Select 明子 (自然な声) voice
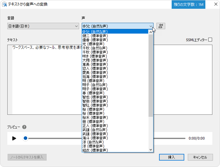Screen dimensions: 220x167 pyautogui.click(x=95, y=85)
